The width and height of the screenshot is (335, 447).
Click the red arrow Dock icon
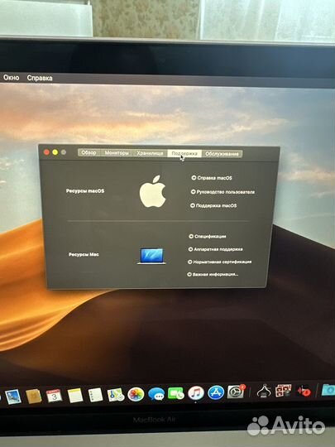coord(304,391)
